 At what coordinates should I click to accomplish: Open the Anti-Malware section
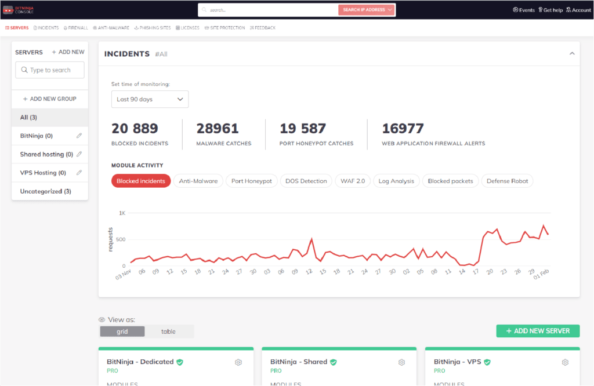click(x=111, y=27)
